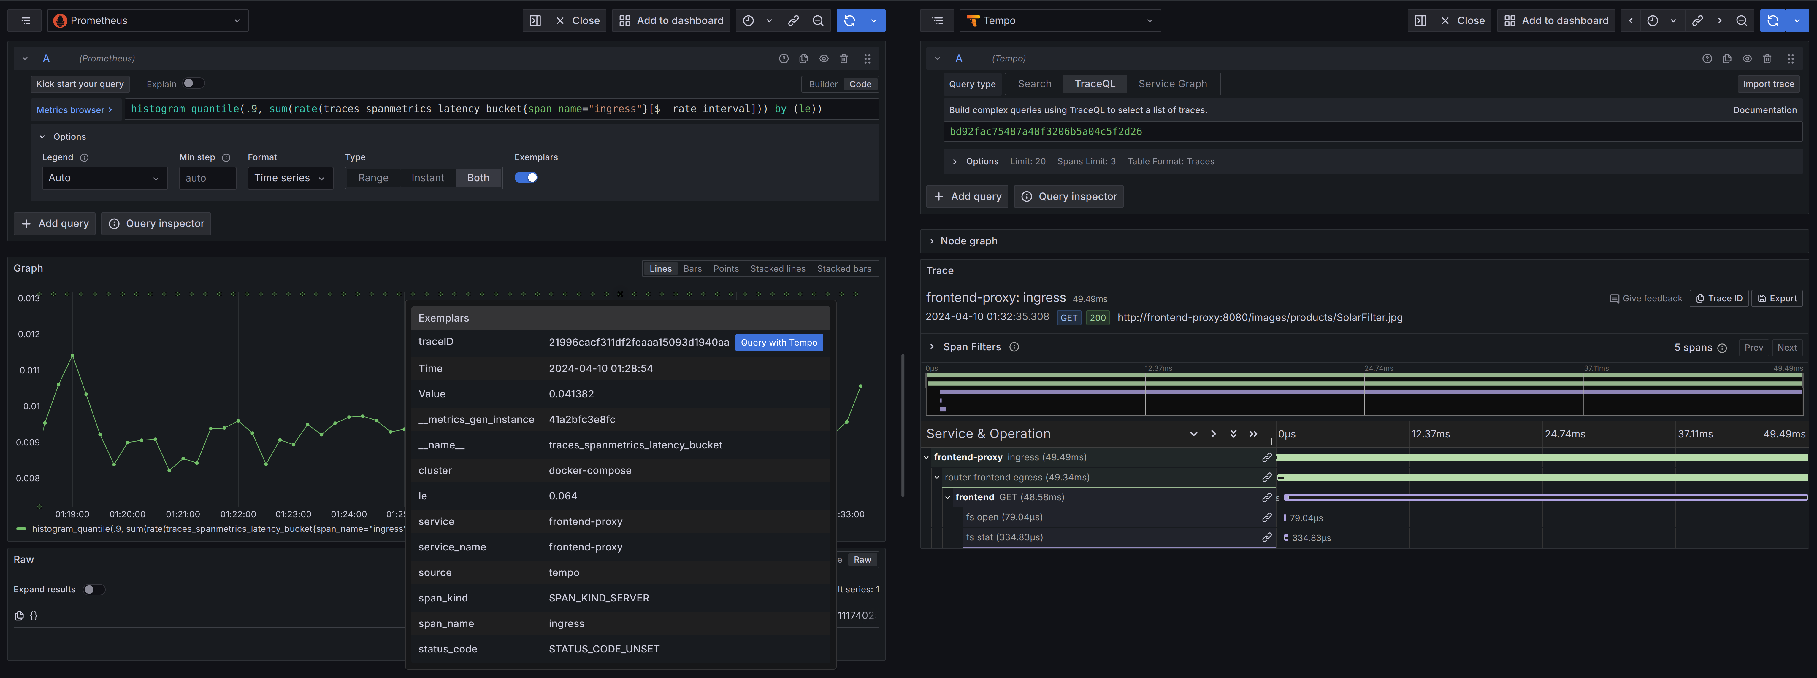Image resolution: width=1817 pixels, height=678 pixels.
Task: Duplicate the Tempo query A
Action: (1727, 58)
